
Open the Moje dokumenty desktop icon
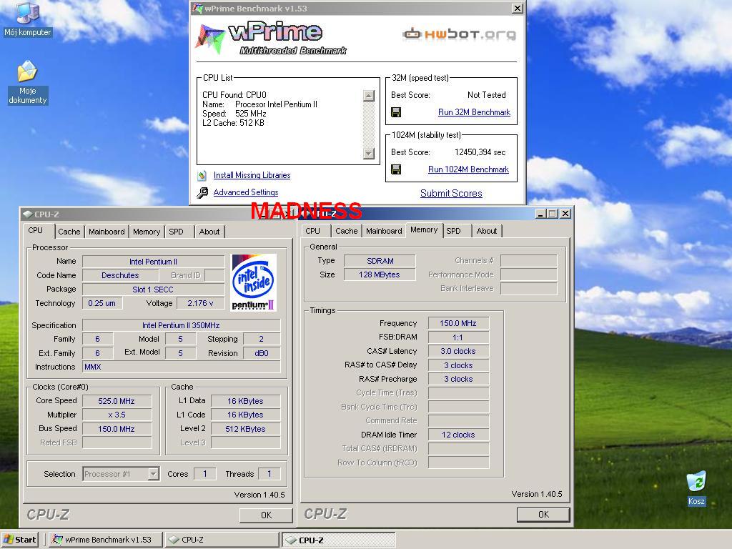tap(28, 82)
